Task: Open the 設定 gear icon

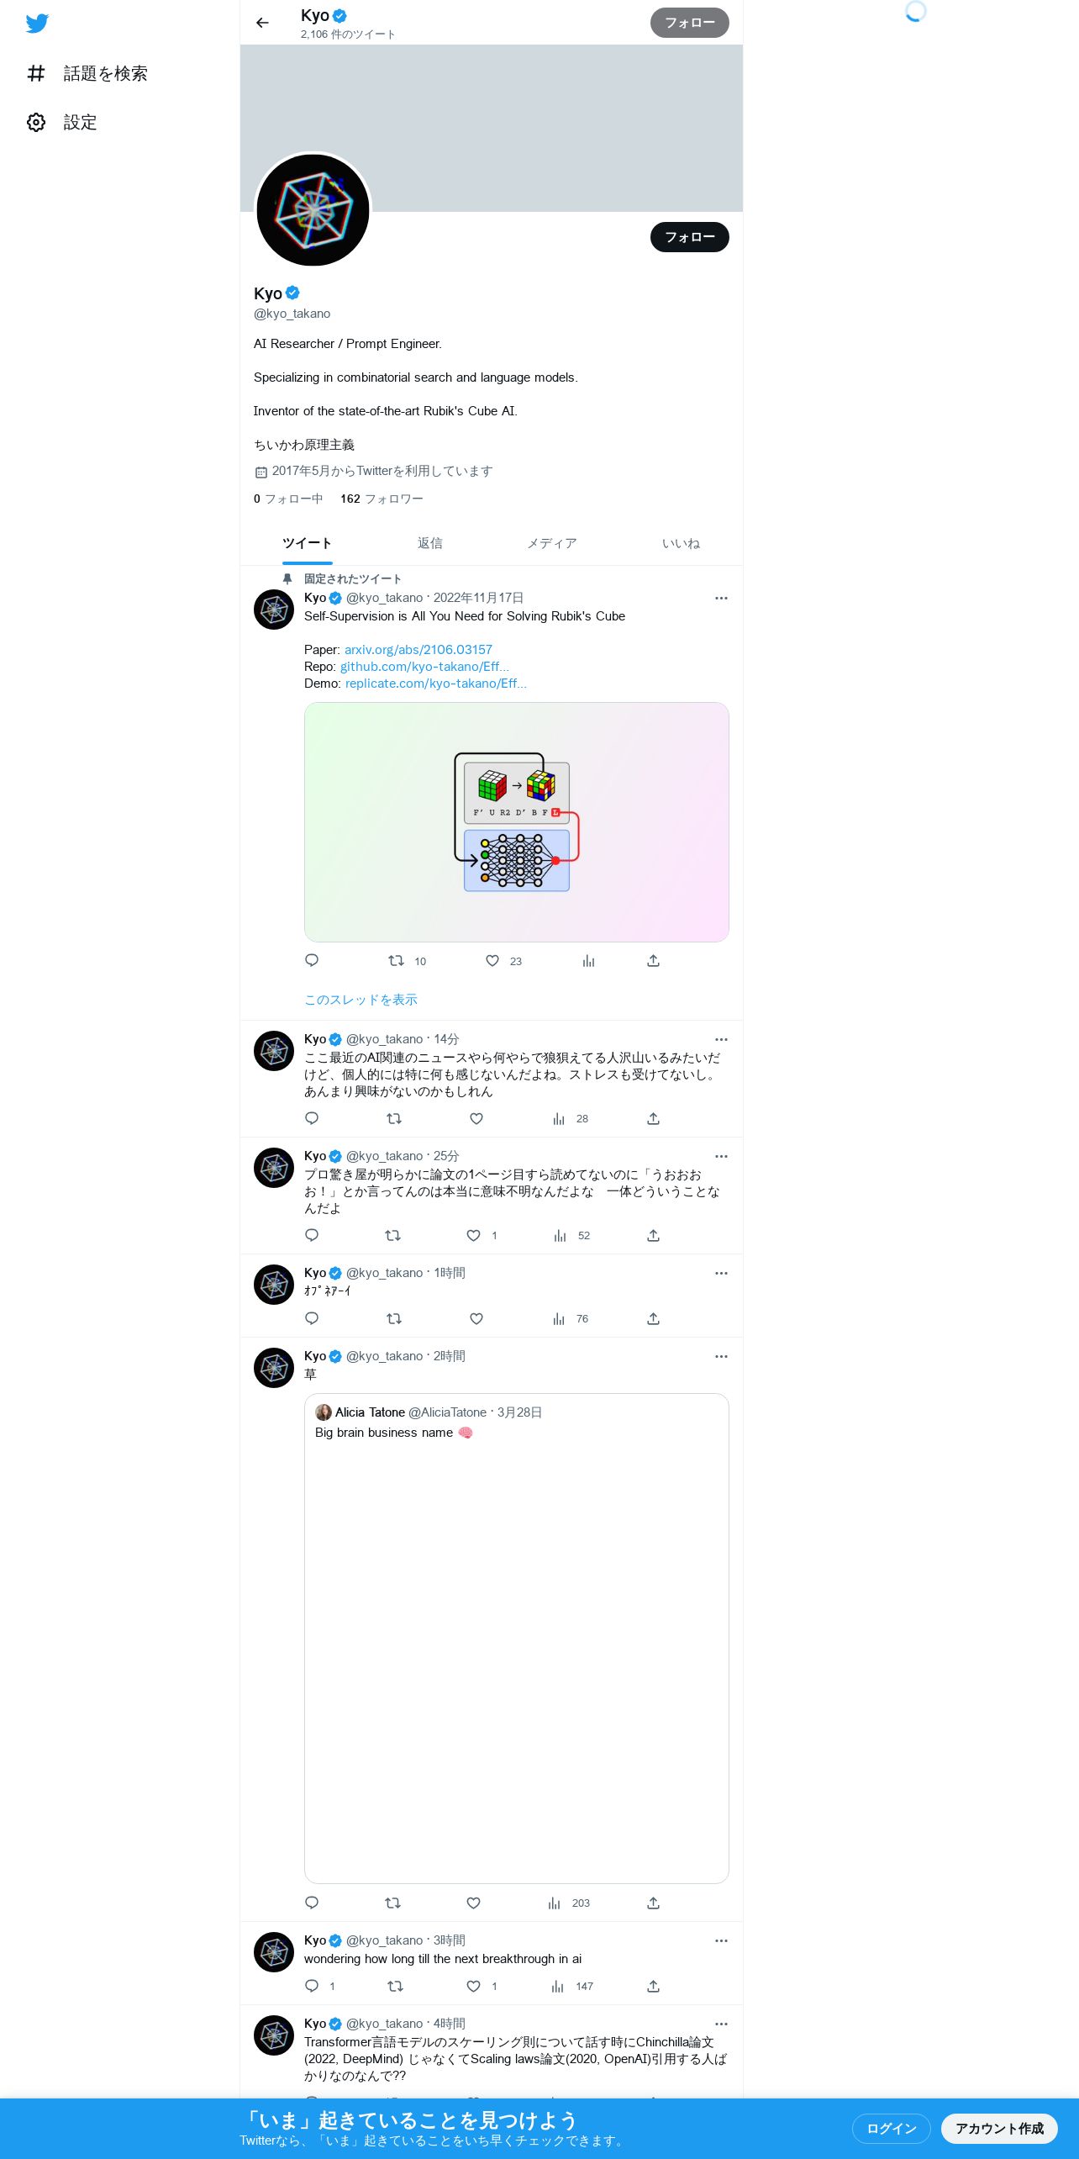Action: (36, 123)
